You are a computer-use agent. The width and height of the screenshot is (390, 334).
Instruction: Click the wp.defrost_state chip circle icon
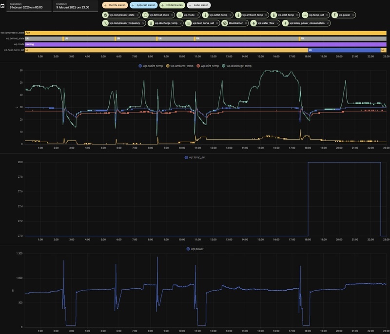point(145,15)
